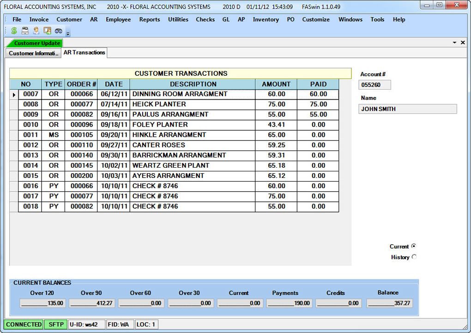Click row selector arrow beside transaction 0007
The image size is (471, 333).
pyautogui.click(x=14, y=94)
